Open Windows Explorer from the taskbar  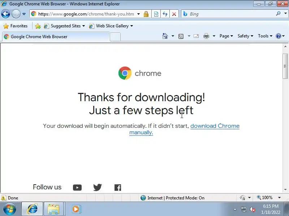53,209
